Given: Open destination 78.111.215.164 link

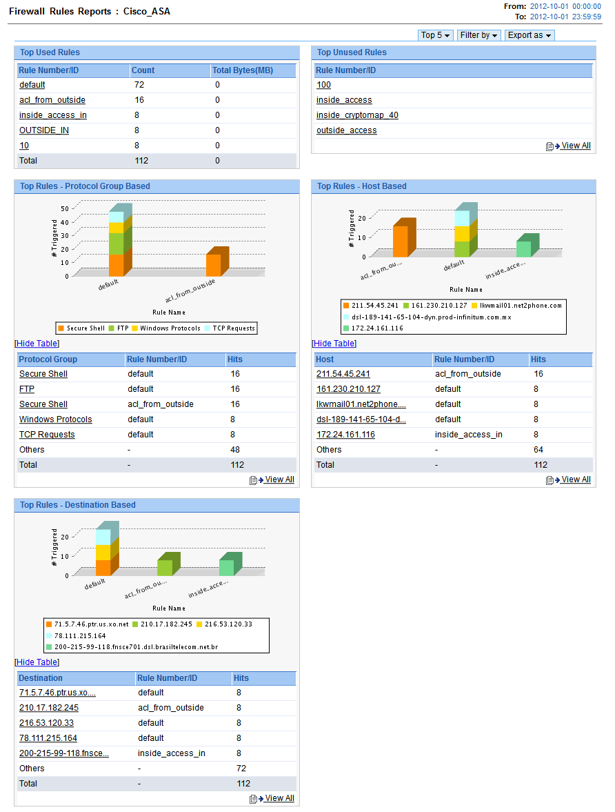Looking at the screenshot, I should pos(48,738).
